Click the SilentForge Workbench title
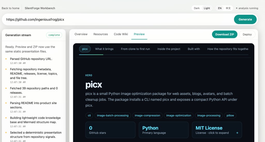 40,8
